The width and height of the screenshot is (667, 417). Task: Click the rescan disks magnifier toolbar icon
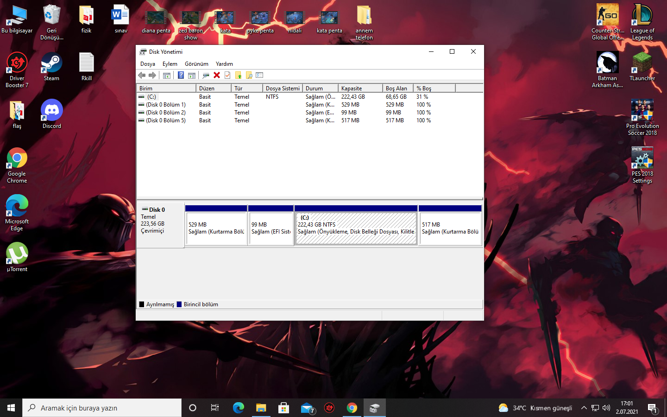coord(206,75)
